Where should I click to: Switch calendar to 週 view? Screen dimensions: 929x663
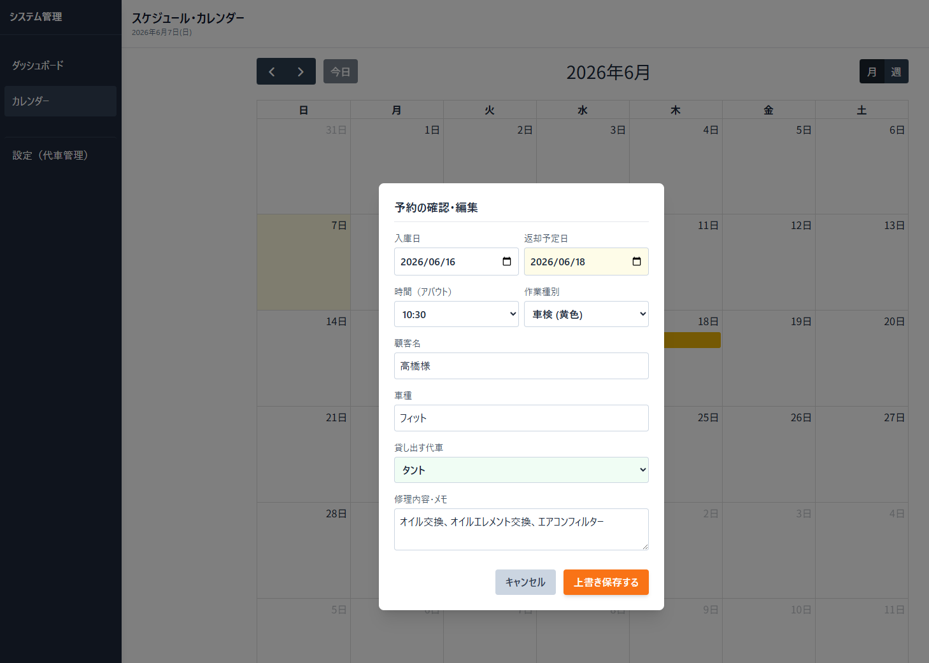coord(896,72)
